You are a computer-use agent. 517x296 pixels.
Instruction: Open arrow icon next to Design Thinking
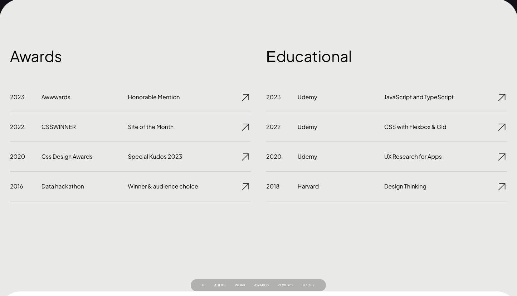[502, 187]
